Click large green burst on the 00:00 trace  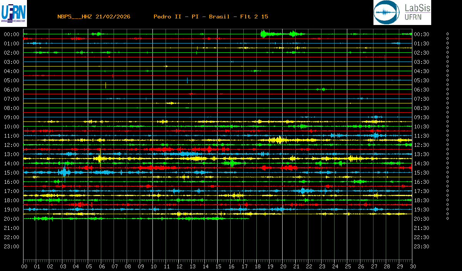pos(265,34)
